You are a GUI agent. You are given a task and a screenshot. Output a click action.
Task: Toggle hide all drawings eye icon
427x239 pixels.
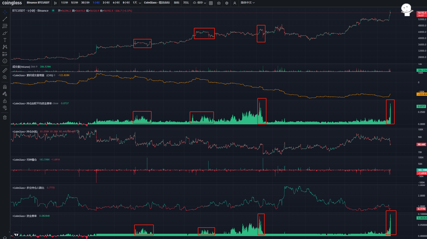tap(5, 107)
